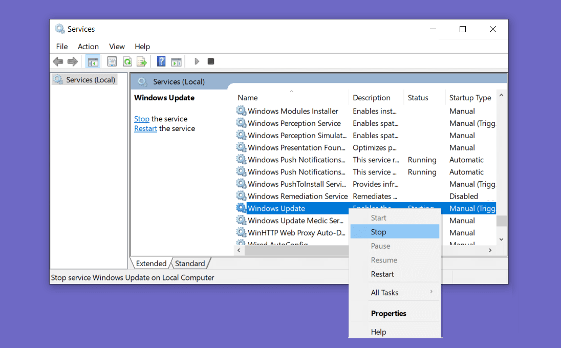
Task: Sort by the Startup Type column header
Action: [470, 98]
